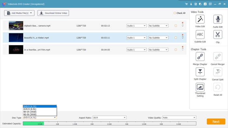Check the box for Beautiful A...e Water.mp4
The image size is (228, 128).
(176, 38)
